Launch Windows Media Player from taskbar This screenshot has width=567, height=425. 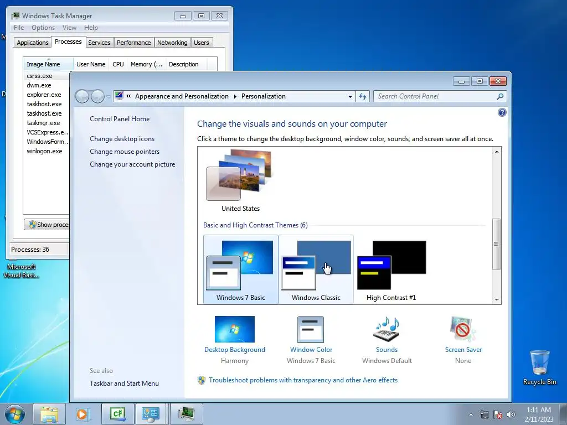(82, 414)
